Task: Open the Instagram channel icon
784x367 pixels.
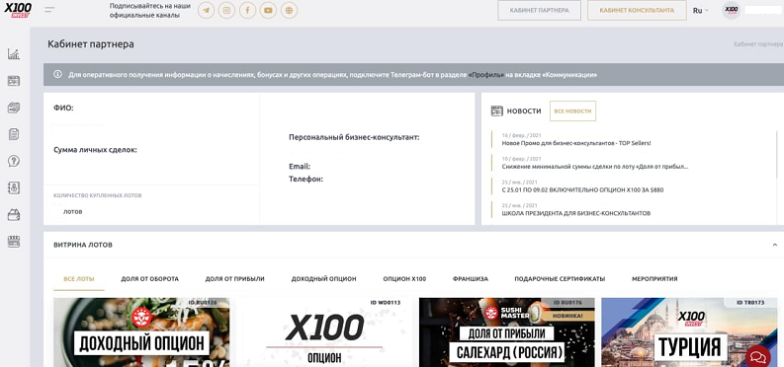Action: pyautogui.click(x=226, y=11)
